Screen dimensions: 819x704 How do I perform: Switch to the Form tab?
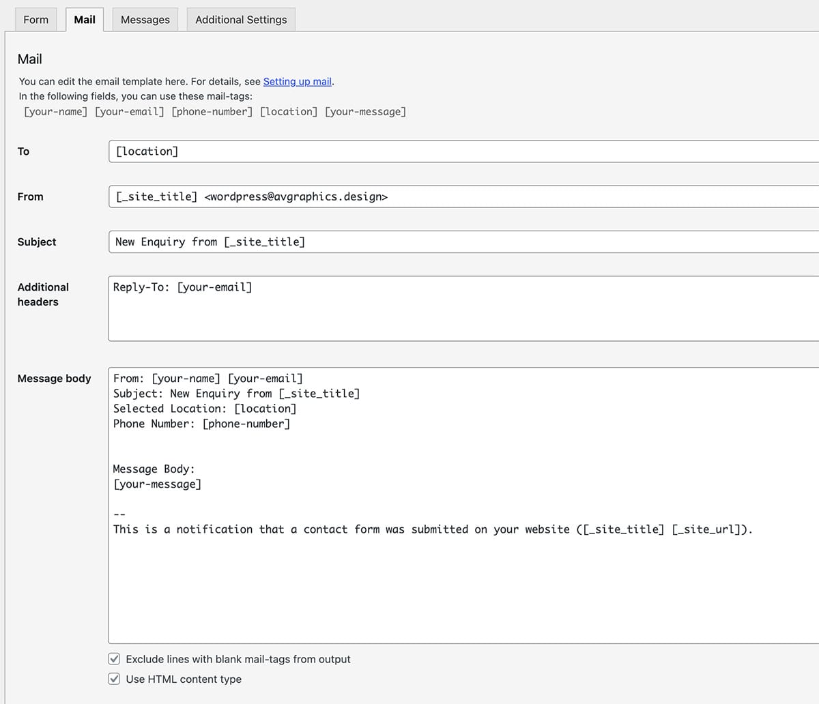pyautogui.click(x=35, y=20)
